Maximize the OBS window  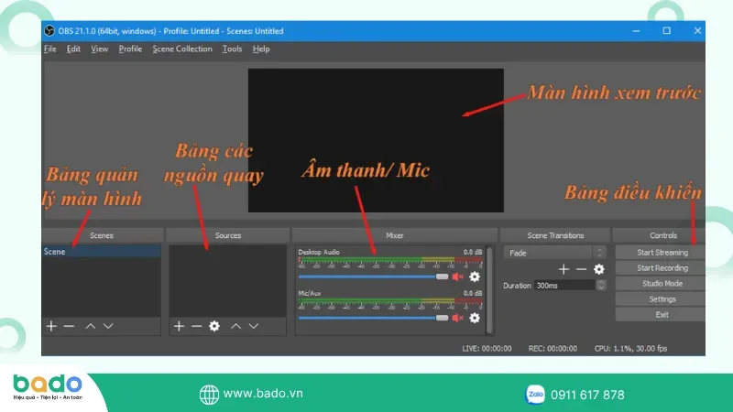(x=667, y=31)
